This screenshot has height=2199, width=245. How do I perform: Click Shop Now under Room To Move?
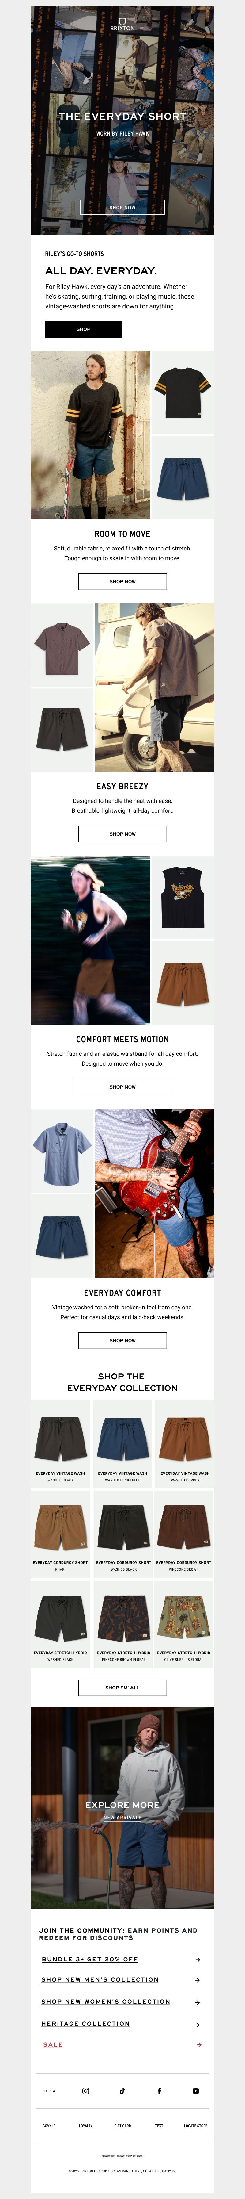pyautogui.click(x=122, y=581)
